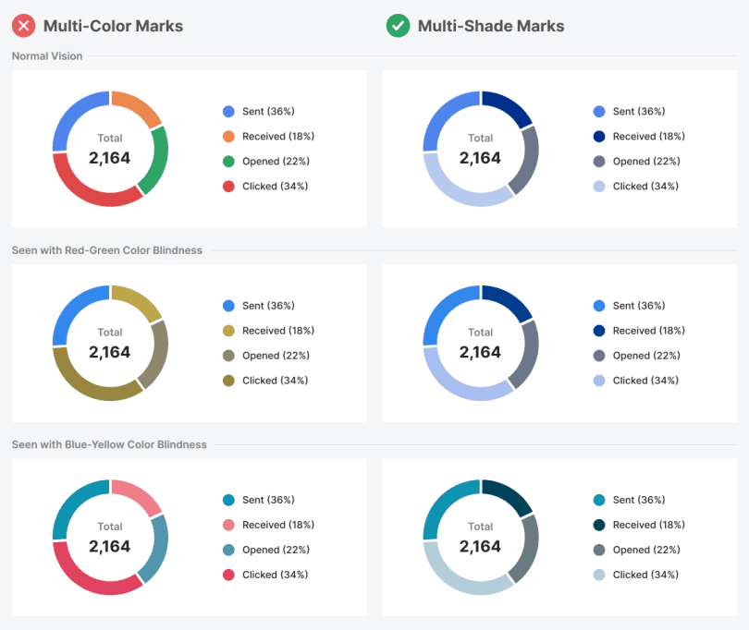749x630 pixels.
Task: Click the Seen with Blue-Yellow Color Blindness label
Action: (x=109, y=444)
